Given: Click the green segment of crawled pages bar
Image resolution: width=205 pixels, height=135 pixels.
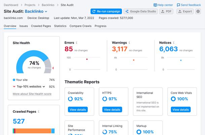Looking at the screenshot, I should [13, 131].
